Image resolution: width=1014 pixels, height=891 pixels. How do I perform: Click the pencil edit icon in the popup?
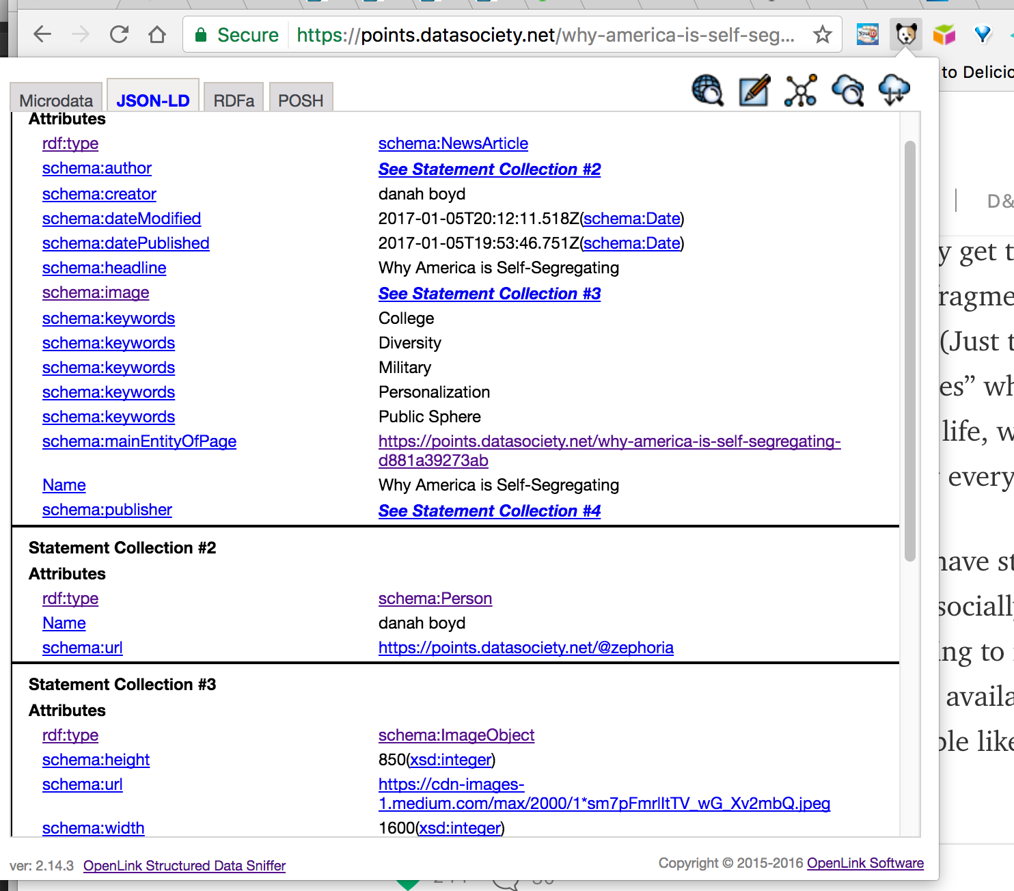754,90
